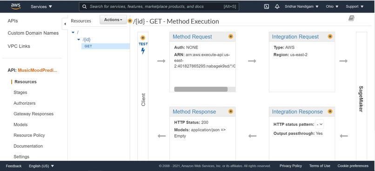The image size is (375, 171).
Task: Open the Integration Response link
Action: [x=297, y=112]
